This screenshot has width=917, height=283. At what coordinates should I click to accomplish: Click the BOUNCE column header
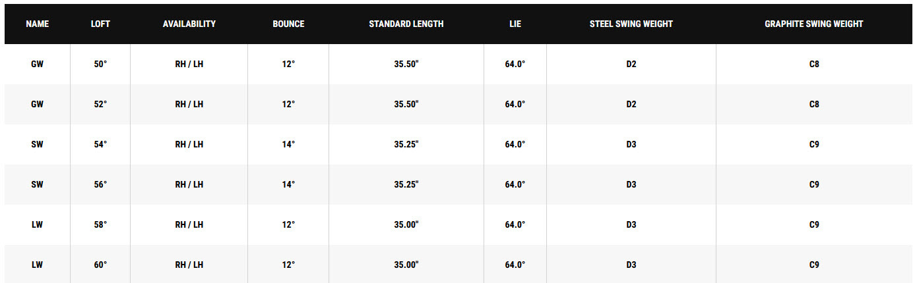288,24
